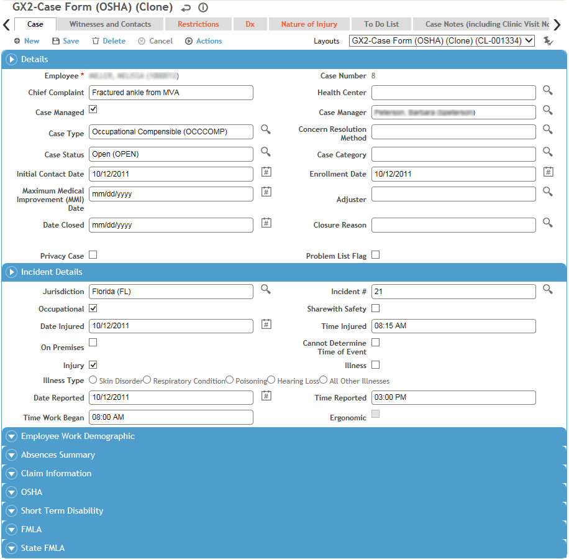Save the case form
Screen dimensions: 569x559
pos(66,41)
